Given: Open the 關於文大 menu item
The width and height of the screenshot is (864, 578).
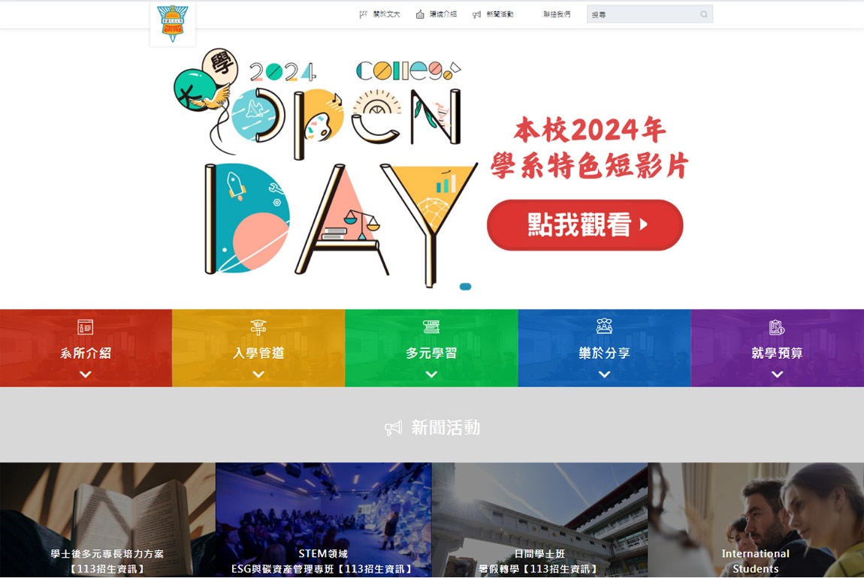Looking at the screenshot, I should click(386, 14).
